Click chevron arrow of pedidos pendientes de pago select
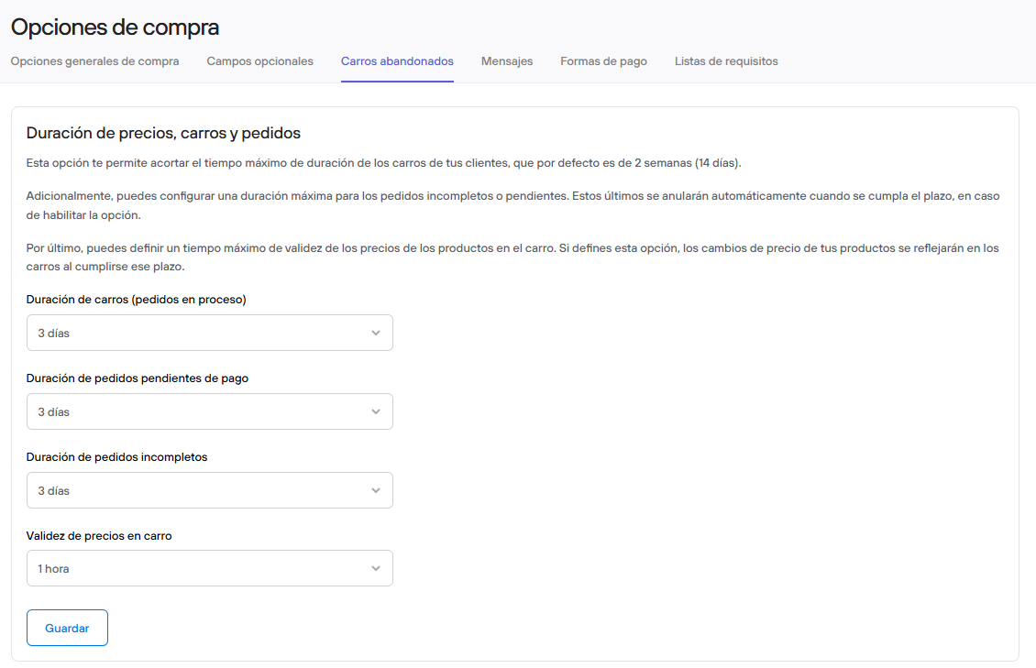Image resolution: width=1036 pixels, height=668 pixels. pos(376,412)
